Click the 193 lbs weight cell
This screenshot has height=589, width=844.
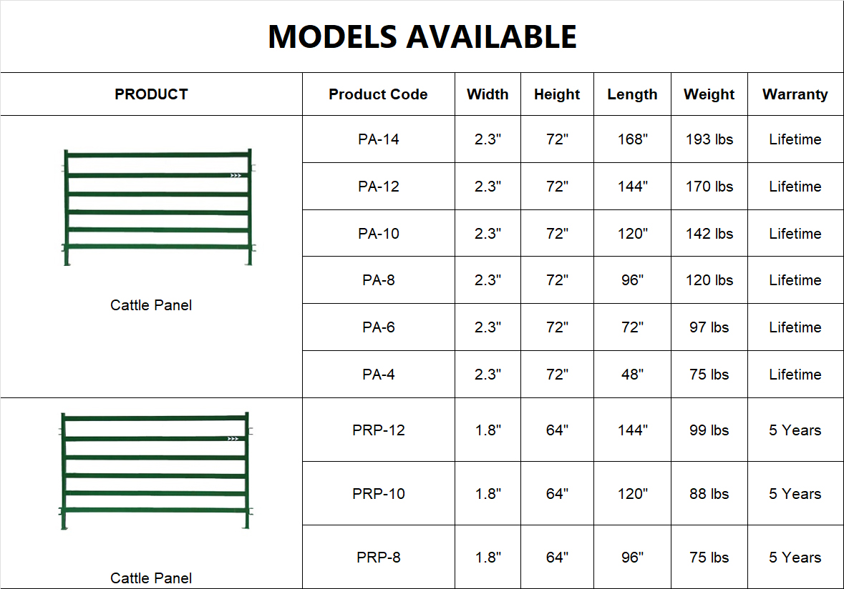(709, 139)
